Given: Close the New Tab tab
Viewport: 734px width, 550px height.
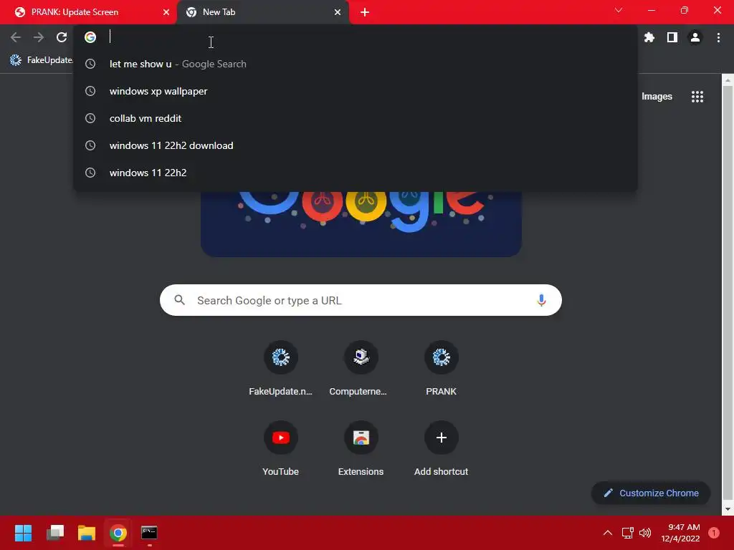Looking at the screenshot, I should click(338, 12).
